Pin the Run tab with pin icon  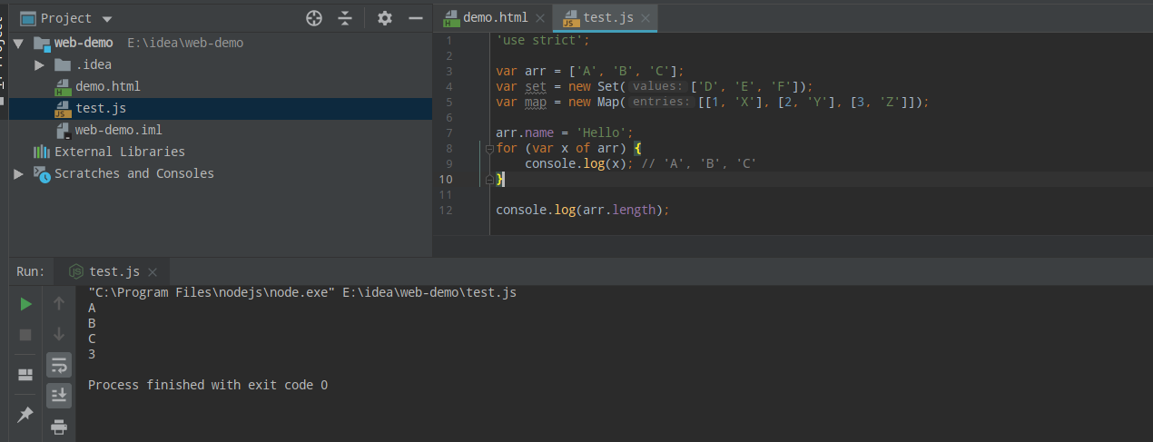tap(25, 415)
